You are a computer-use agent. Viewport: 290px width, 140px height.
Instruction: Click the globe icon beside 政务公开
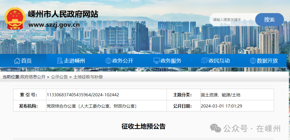pyautogui.click(x=108, y=61)
